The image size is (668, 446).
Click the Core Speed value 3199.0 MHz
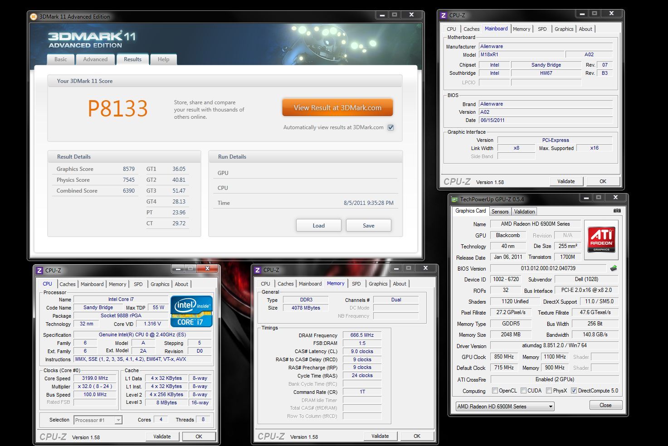tap(95, 378)
